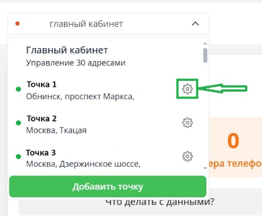Click the scroll up arrow in list
Image resolution: width=262 pixels, height=216 pixels.
point(205,43)
